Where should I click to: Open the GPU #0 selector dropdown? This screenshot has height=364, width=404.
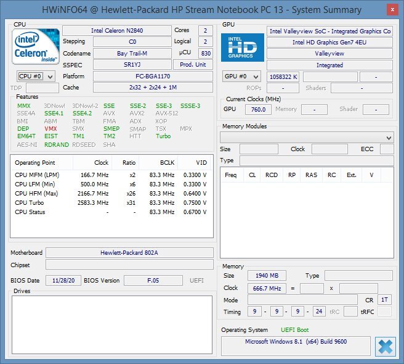[241, 77]
